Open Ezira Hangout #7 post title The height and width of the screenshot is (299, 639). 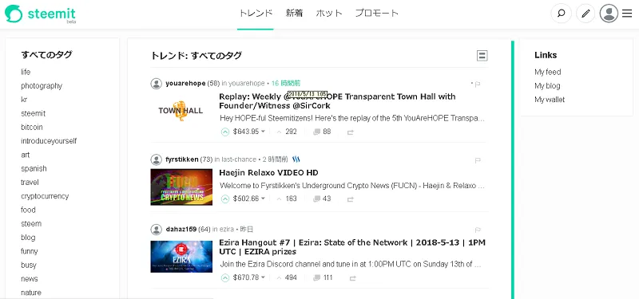coord(352,247)
